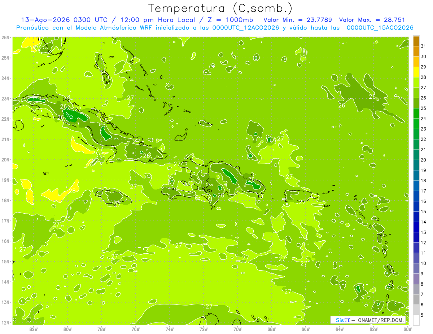Click the 'Valor Min. = 23.7789' value
The width and height of the screenshot is (433, 334).
coord(298,20)
